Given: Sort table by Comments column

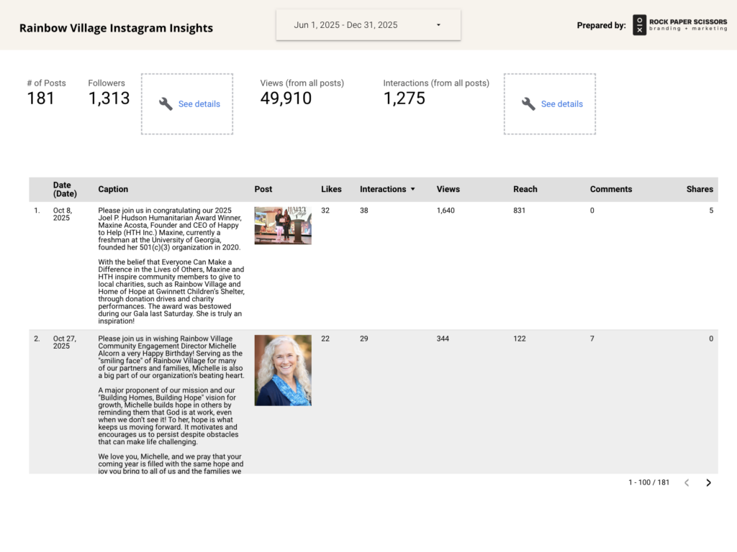Looking at the screenshot, I should (x=610, y=189).
